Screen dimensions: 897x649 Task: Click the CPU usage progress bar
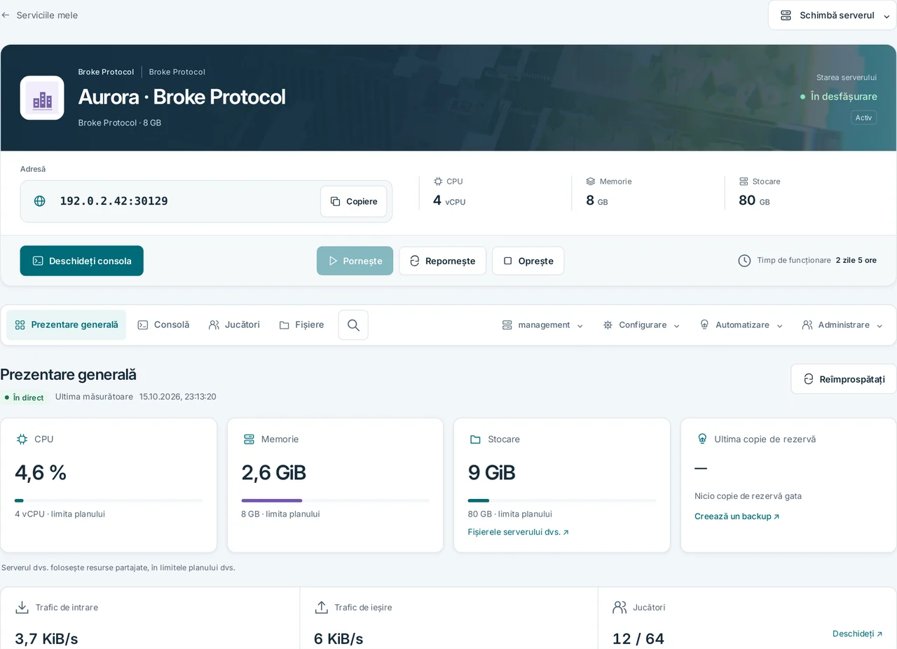pyautogui.click(x=109, y=500)
